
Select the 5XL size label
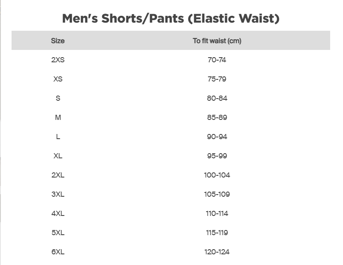pyautogui.click(x=58, y=233)
